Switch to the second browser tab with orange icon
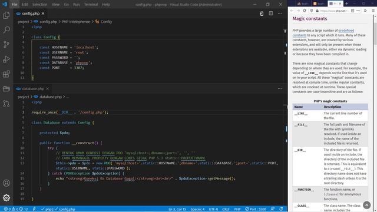Screen dimensions: 377x212 pos(319,4)
